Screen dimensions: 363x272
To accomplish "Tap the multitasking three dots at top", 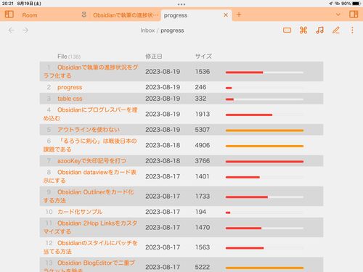I will [181, 4].
